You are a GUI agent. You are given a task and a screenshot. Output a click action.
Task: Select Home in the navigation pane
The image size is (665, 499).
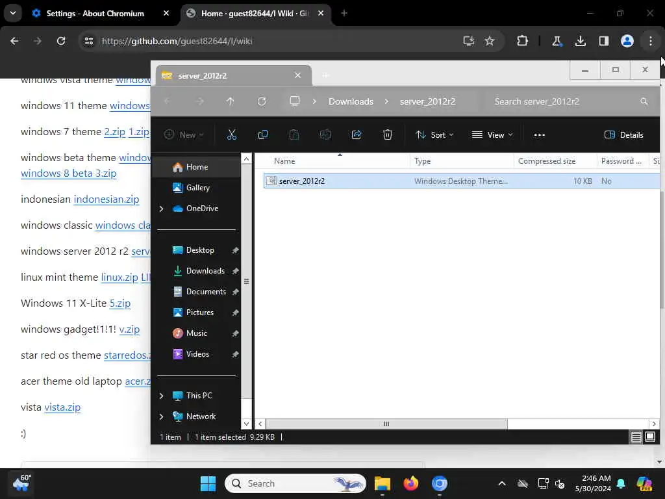196,167
